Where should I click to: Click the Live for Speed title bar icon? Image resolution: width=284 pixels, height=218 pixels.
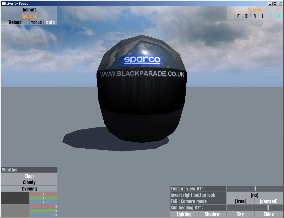click(4, 4)
